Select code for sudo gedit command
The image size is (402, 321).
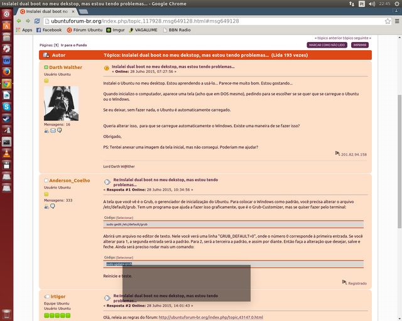(124, 218)
